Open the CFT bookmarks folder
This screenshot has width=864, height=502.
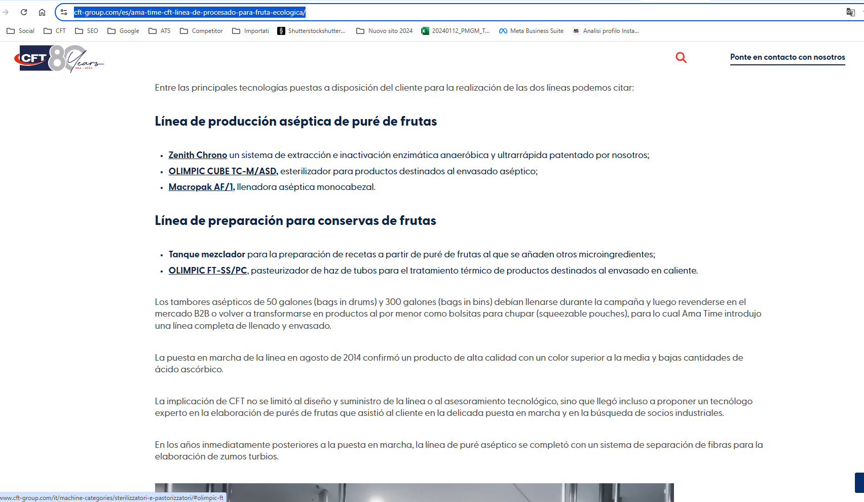(55, 31)
